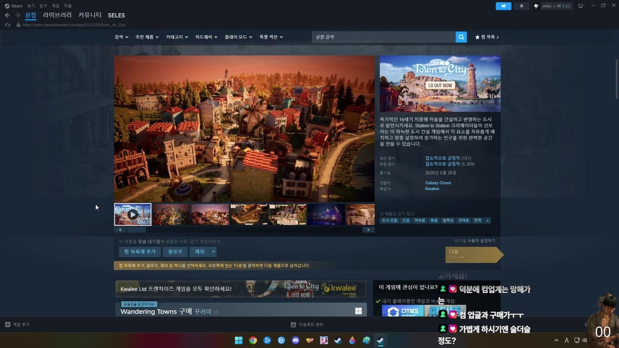Open the 찜 목록 wishlist link
Viewport: 619px width, 348px height.
(x=487, y=37)
